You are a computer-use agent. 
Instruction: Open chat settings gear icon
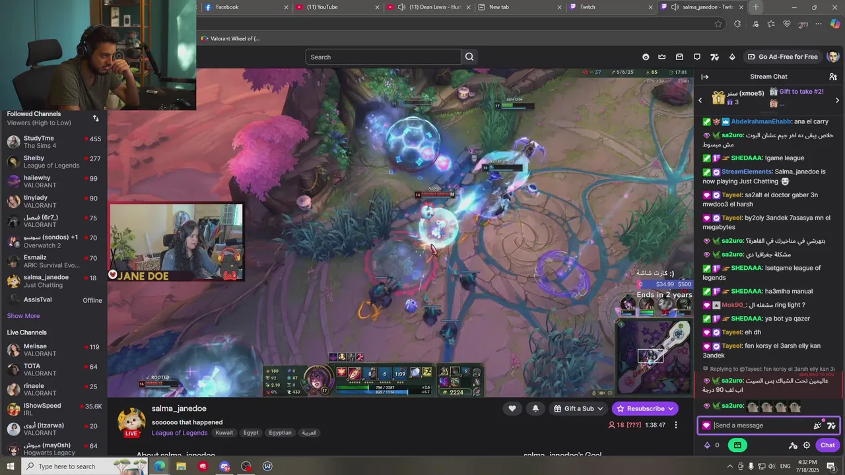[807, 445]
